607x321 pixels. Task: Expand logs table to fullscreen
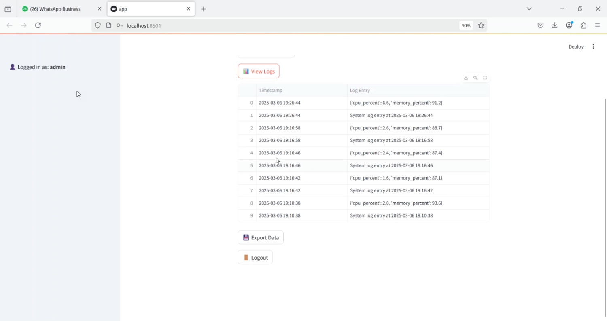485,78
